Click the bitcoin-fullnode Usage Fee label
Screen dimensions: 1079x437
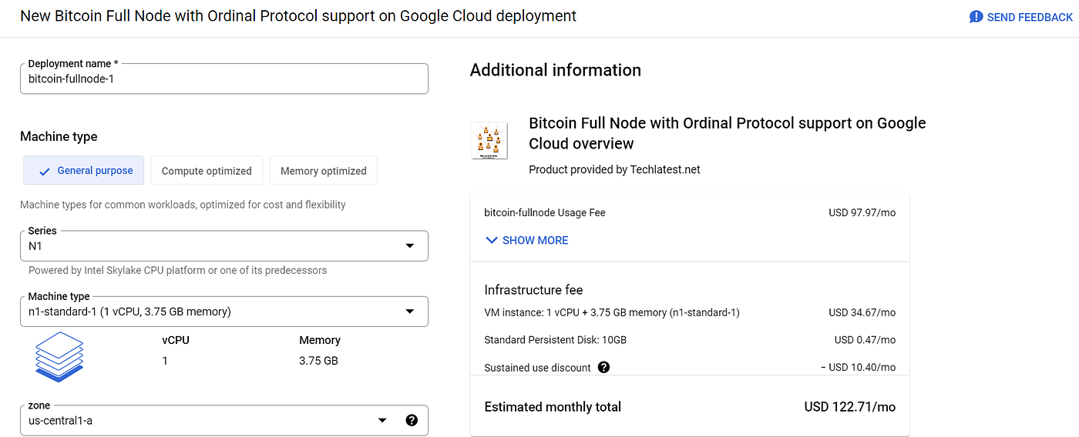point(545,212)
